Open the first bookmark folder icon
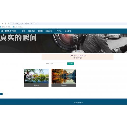 tap(1, 27)
